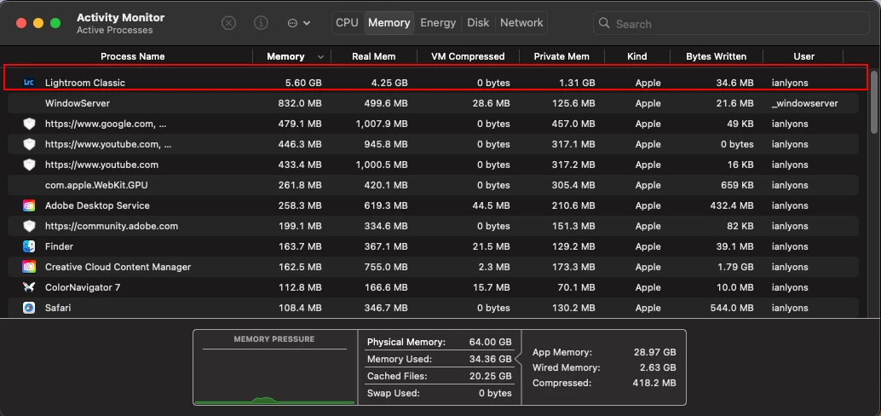Click the Cached Files 20.25 GB value

pos(491,376)
